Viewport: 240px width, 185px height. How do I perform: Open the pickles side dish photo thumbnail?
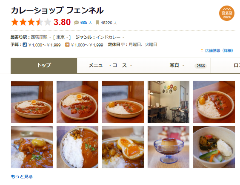[x=214, y=147]
